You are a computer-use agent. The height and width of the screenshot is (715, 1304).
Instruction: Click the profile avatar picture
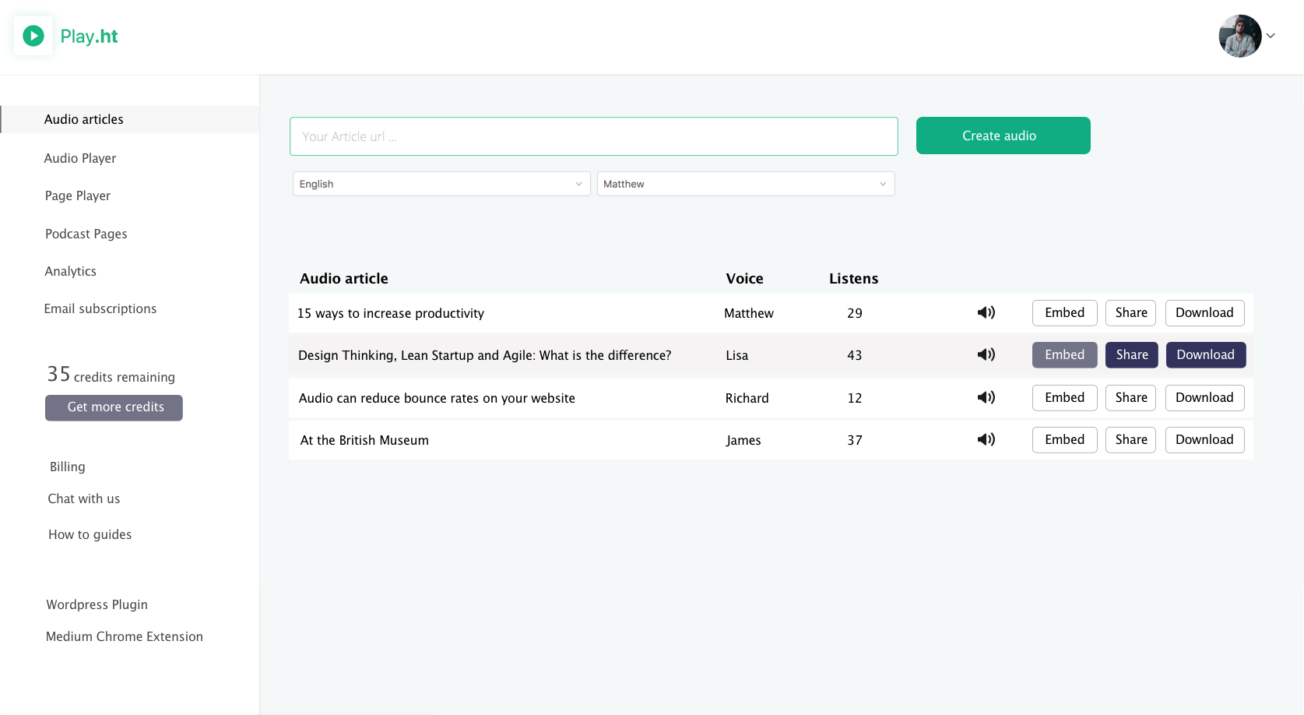tap(1239, 36)
